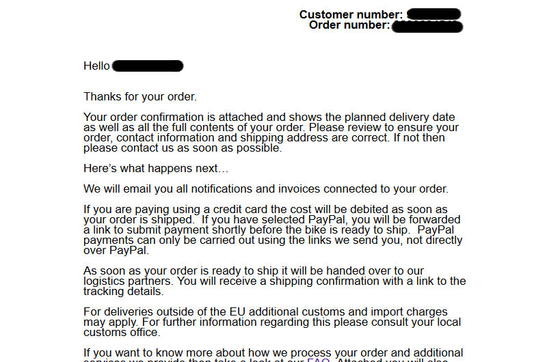Click the words "customs office."

click(x=122, y=333)
